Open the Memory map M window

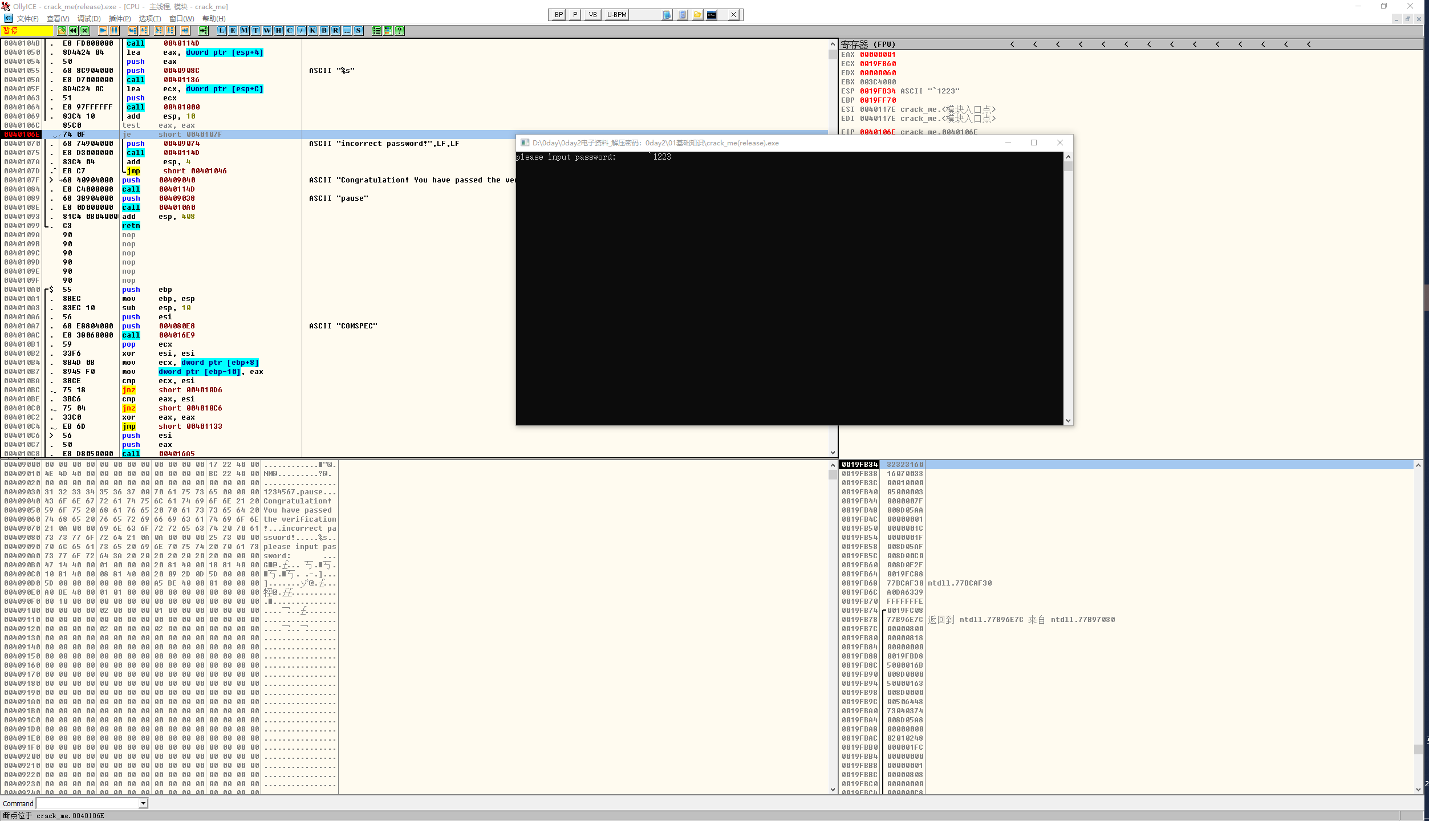tap(244, 30)
